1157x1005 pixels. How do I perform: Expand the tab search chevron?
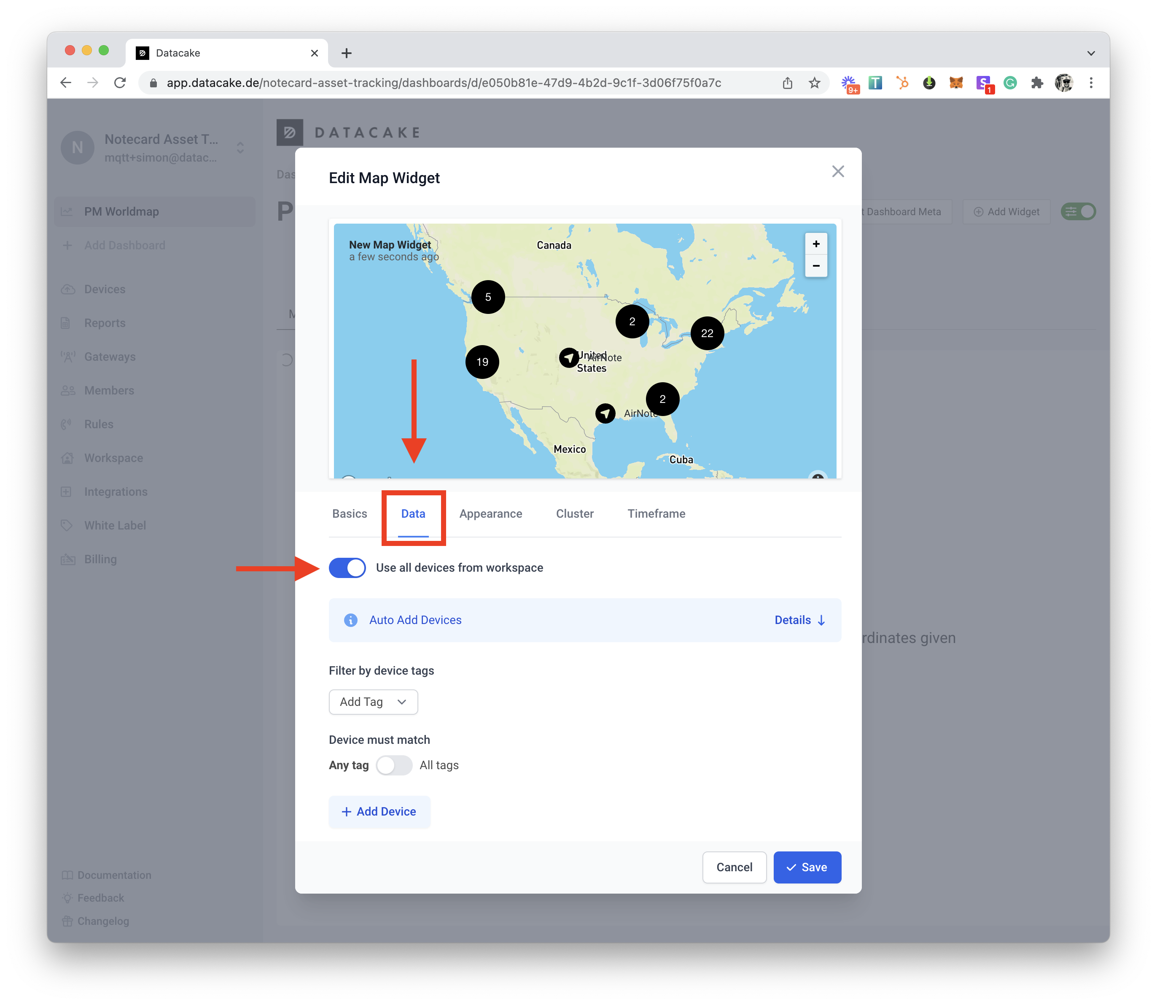(x=1090, y=53)
